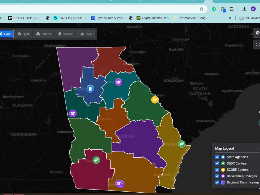Open the All Bookmarks folder

(x=250, y=18)
